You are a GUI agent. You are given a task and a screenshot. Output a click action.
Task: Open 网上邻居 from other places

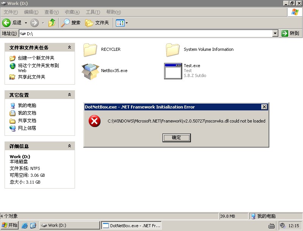coord(27,128)
